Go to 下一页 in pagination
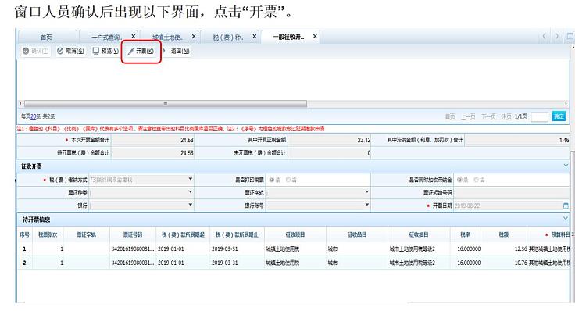This screenshot has height=311, width=586. click(488, 116)
